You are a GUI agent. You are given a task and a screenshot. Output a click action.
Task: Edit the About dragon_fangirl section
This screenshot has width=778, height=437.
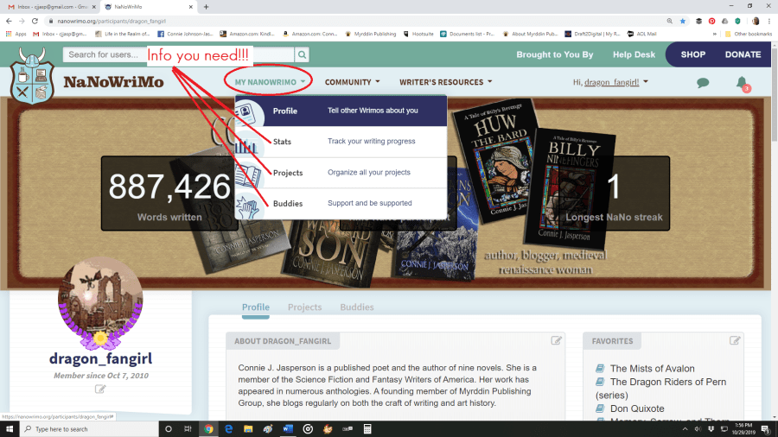[557, 340]
